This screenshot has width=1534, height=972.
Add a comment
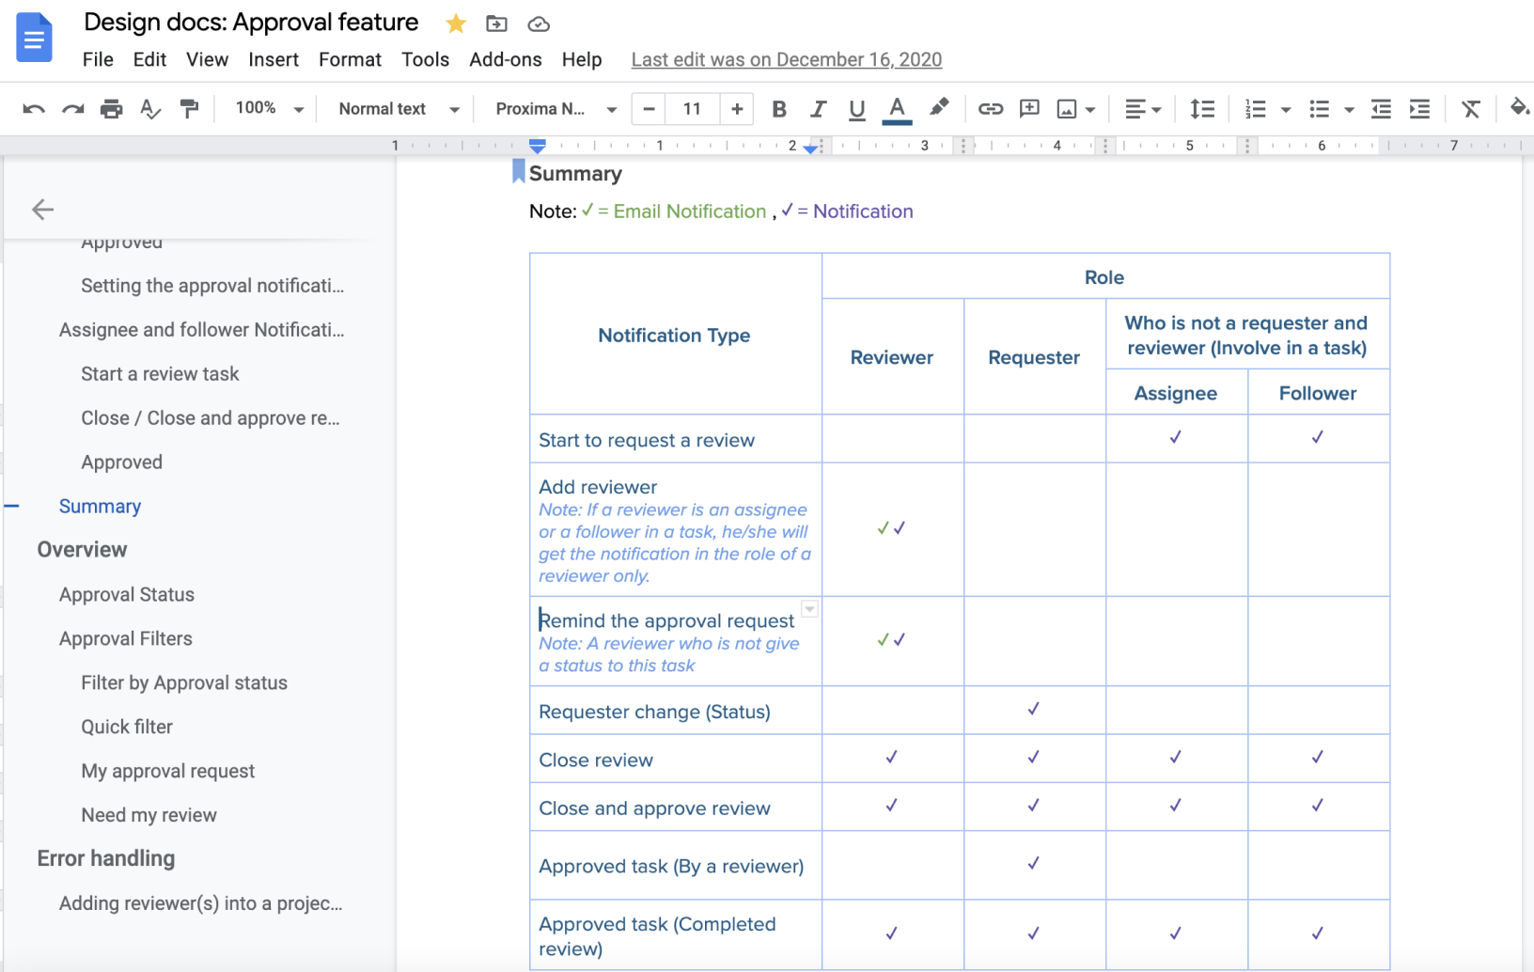point(1029,109)
